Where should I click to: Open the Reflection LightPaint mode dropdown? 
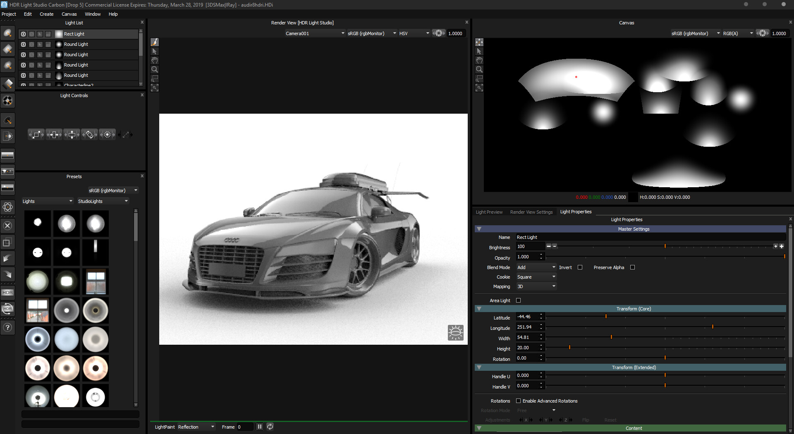tap(196, 427)
